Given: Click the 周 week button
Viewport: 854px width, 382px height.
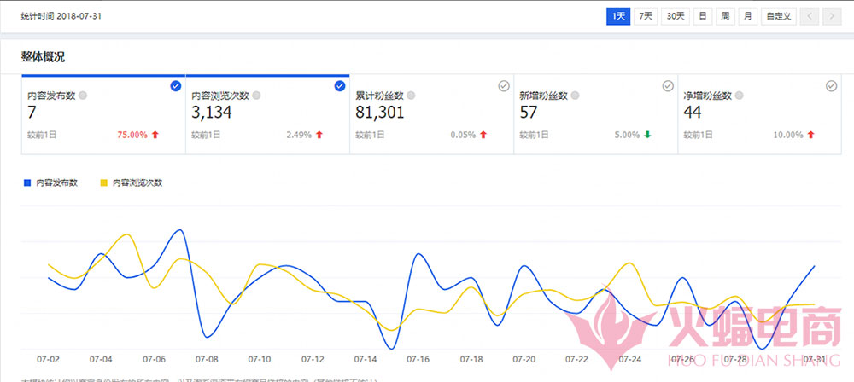Looking at the screenshot, I should [724, 16].
